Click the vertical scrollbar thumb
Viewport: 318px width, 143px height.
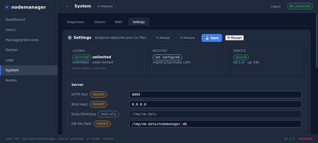click(x=317, y=40)
